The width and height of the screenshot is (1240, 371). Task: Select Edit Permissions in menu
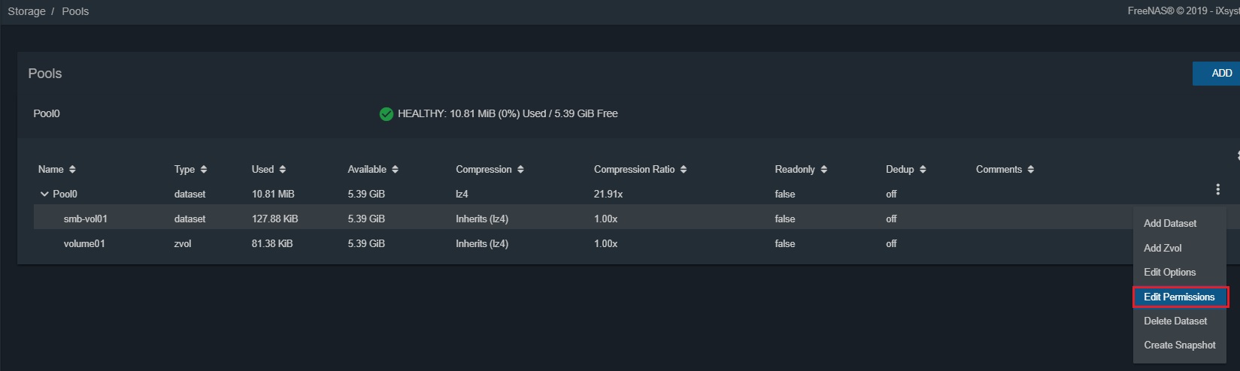(1179, 297)
